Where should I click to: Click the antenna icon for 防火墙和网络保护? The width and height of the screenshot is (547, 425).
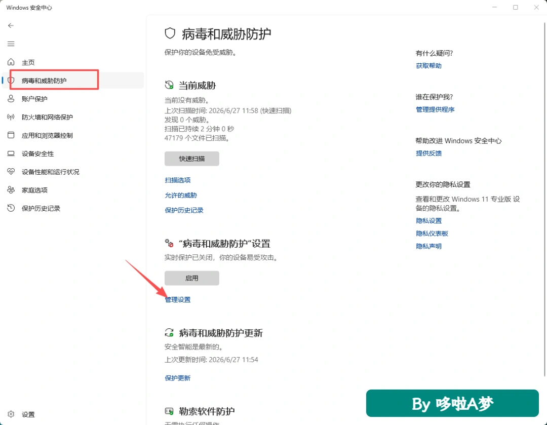coord(11,117)
